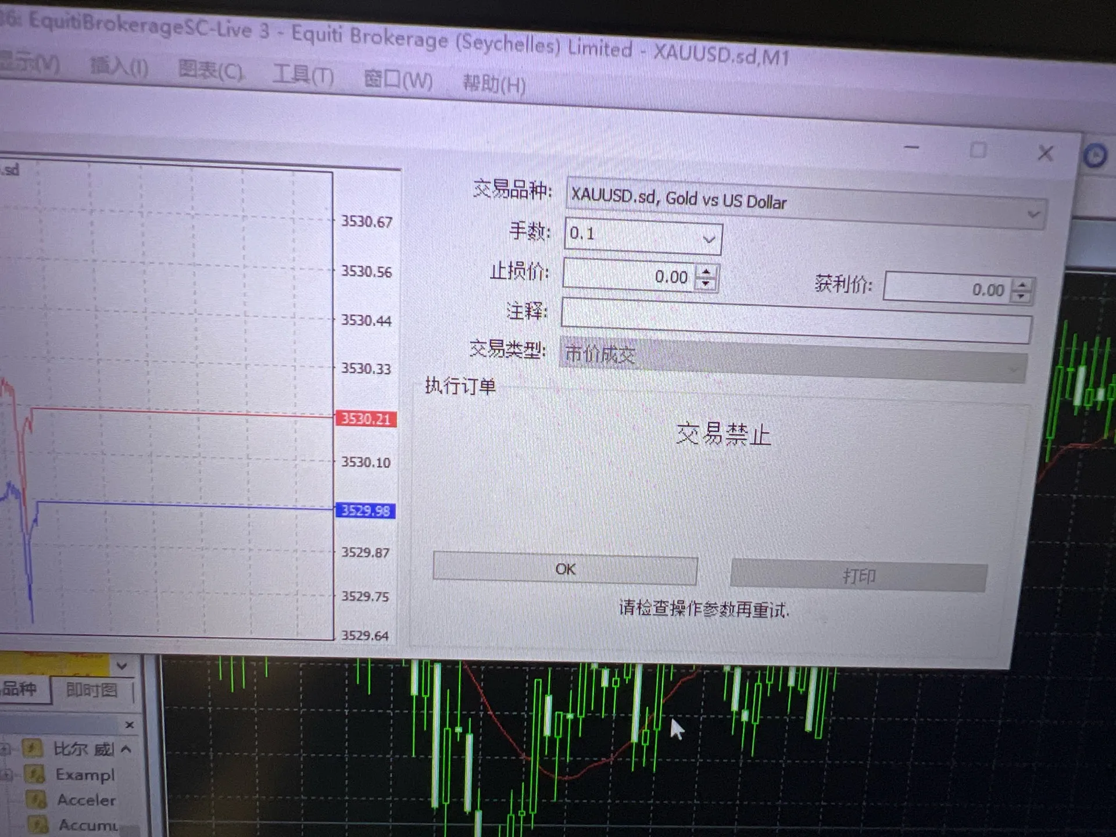Screen dimensions: 1116x837
Task: Click the 获利价 take profit input field
Action: pos(948,288)
